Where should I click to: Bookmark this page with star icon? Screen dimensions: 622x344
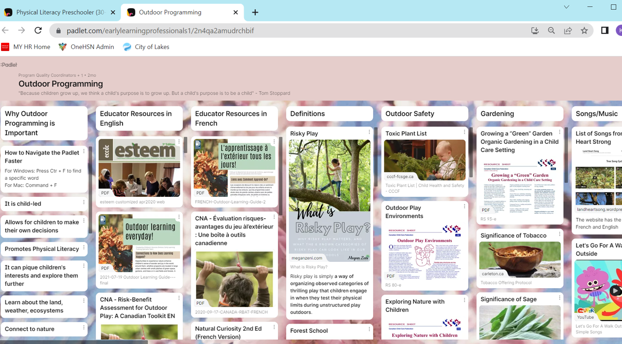[584, 31]
